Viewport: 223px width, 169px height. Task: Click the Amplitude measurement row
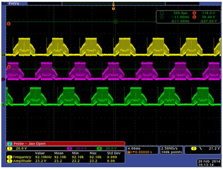[66, 161]
